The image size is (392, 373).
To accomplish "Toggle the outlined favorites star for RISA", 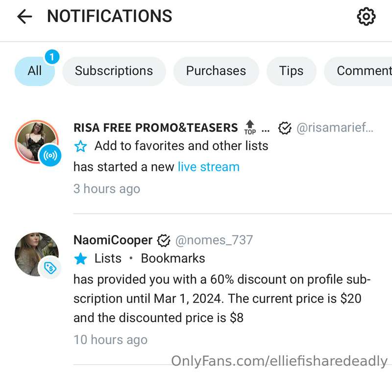I will point(80,146).
